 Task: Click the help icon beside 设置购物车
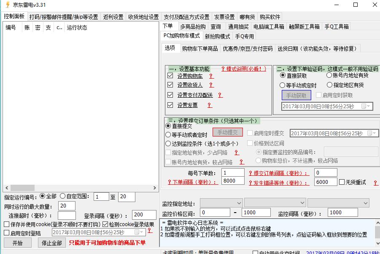coord(212,76)
